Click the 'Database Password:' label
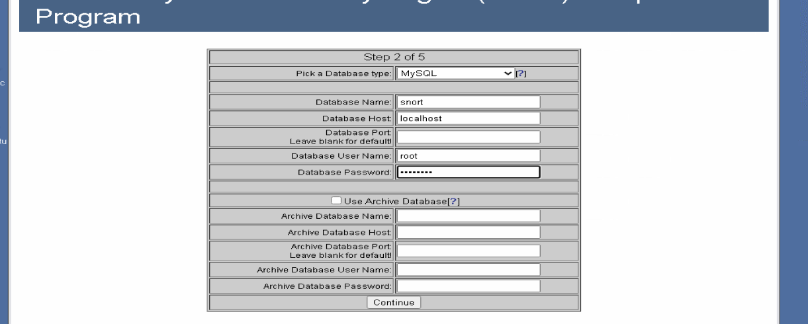The width and height of the screenshot is (808, 324). pyautogui.click(x=345, y=173)
